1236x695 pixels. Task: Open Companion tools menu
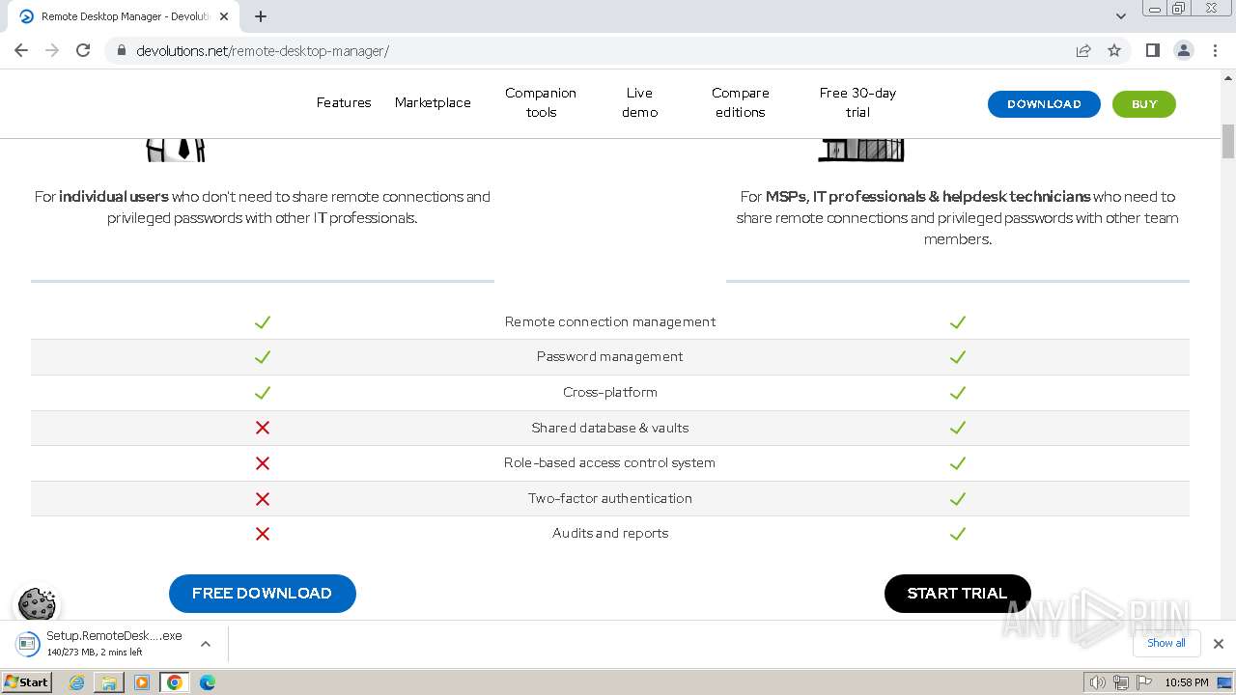(x=541, y=102)
